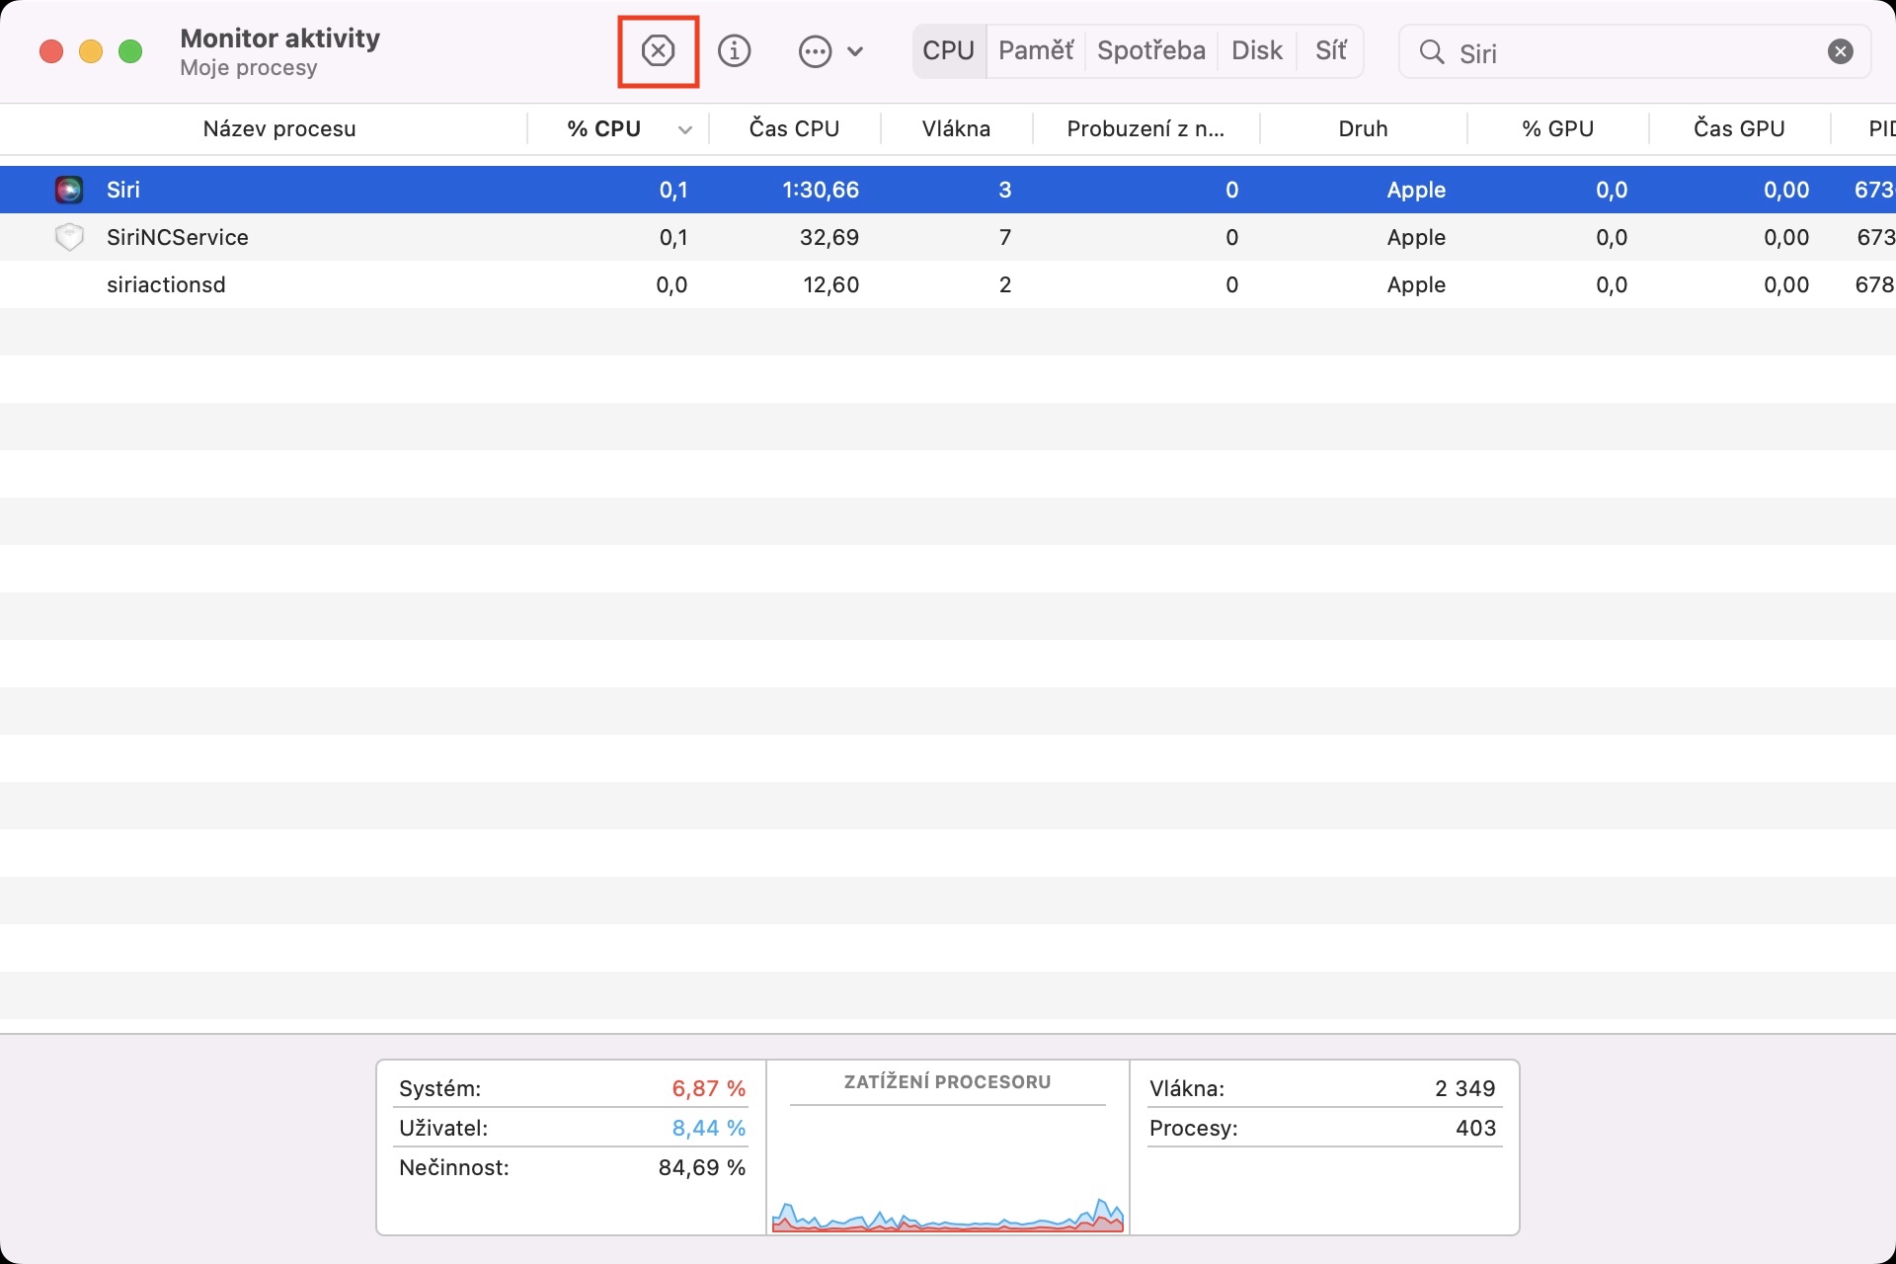Sort by Čas CPU column header
This screenshot has height=1264, width=1896.
click(794, 129)
